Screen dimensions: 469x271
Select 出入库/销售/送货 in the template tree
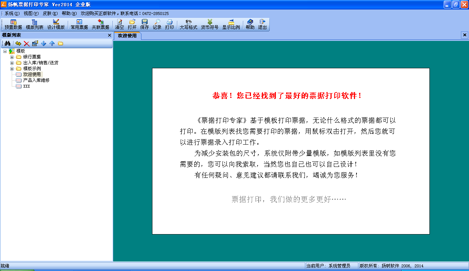click(x=41, y=63)
